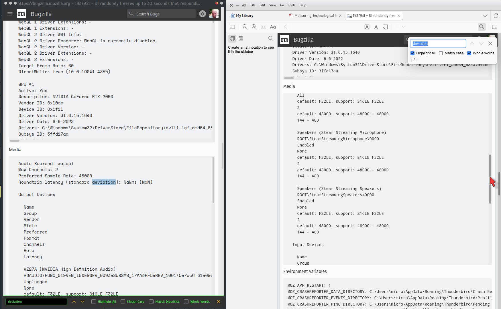Show annotations view in Zotero sidebar

(232, 38)
